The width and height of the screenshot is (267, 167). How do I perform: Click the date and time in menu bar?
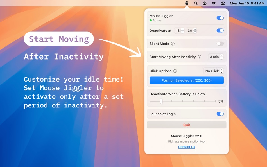[247, 3]
